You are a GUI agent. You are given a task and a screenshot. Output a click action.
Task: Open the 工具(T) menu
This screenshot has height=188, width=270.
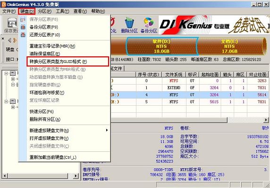click(62, 11)
